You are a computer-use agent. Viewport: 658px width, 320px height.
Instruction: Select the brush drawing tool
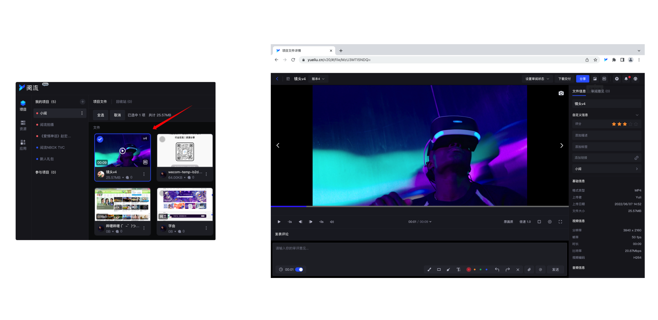pyautogui.click(x=429, y=270)
